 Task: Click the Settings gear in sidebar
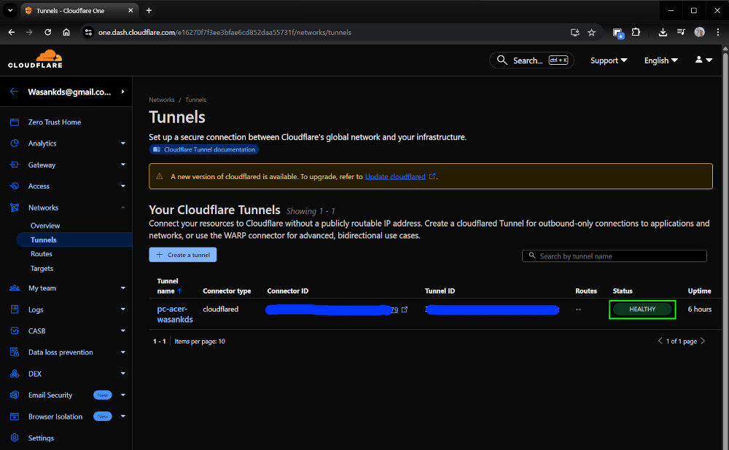(x=14, y=438)
